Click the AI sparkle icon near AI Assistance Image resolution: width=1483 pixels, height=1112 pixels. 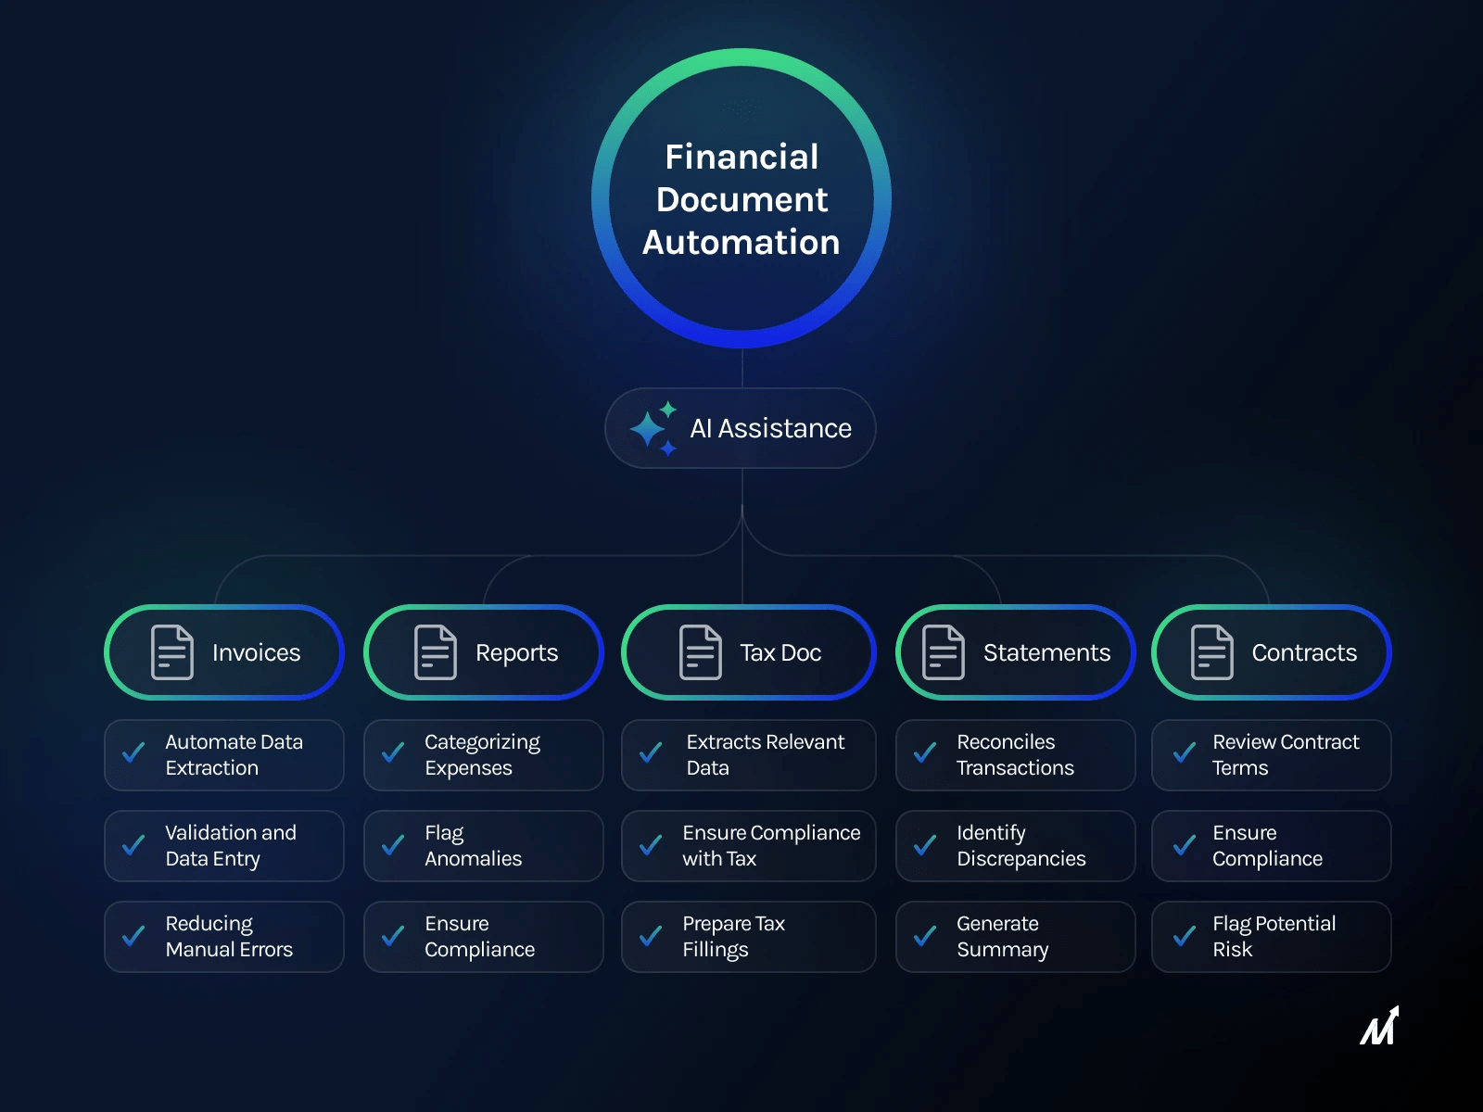pyautogui.click(x=654, y=427)
